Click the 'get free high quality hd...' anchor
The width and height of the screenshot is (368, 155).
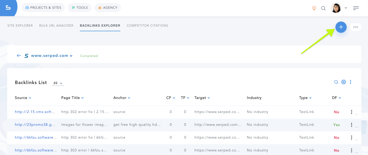137,125
